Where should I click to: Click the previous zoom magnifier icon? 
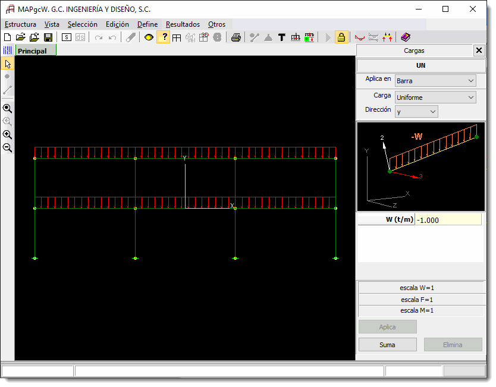pyautogui.click(x=7, y=121)
